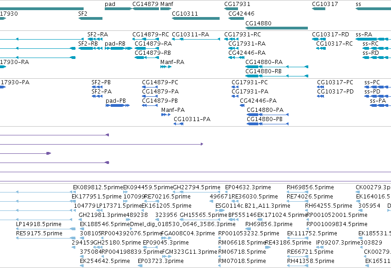Click transcript CG42446-RA
The width and height of the screenshot is (391, 268).
click(236, 58)
